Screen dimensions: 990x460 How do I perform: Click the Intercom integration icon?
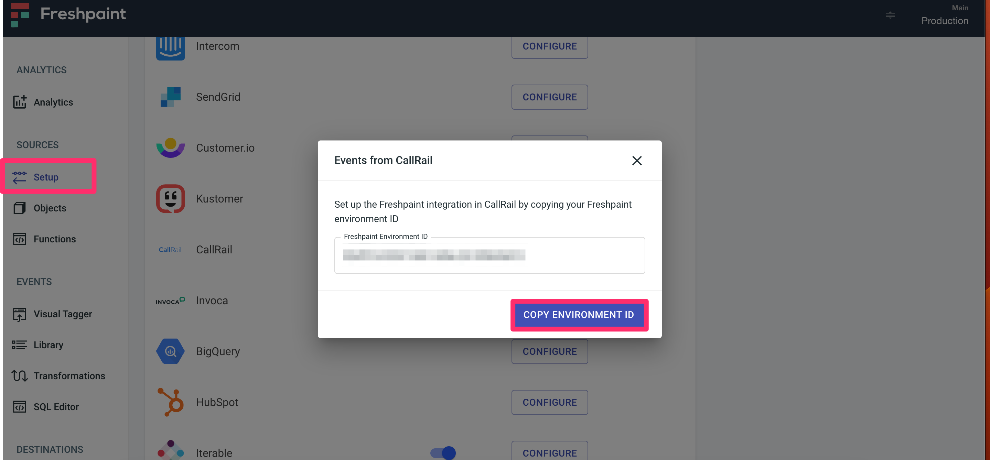pos(170,47)
